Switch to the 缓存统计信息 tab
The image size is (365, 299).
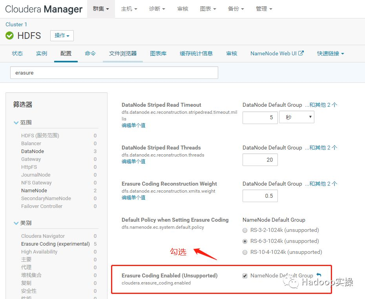click(x=196, y=53)
